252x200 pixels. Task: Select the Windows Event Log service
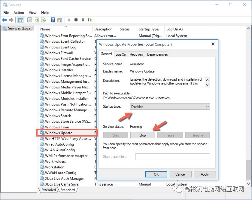tap(61, 47)
